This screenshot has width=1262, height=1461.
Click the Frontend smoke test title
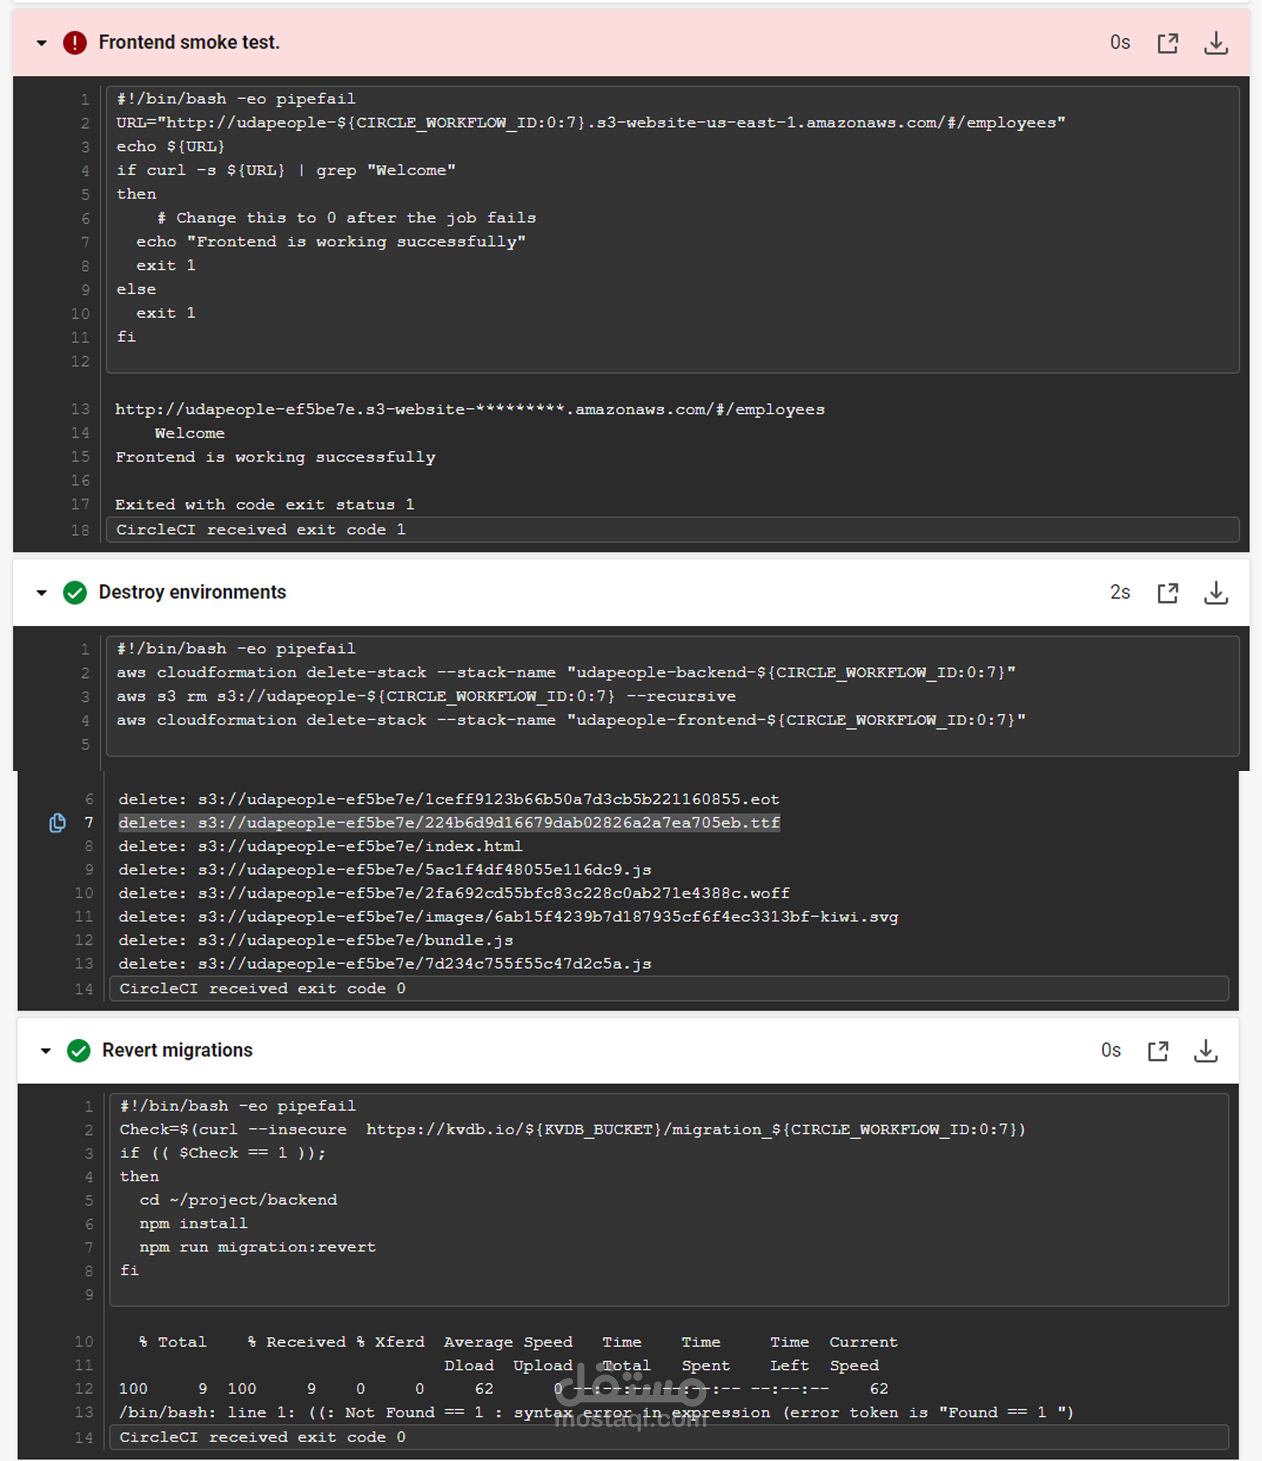(x=189, y=43)
